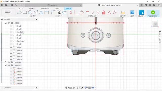Open the DESIGN workspace dropdown
Screen dimensions: 162x91
pos(8,12)
